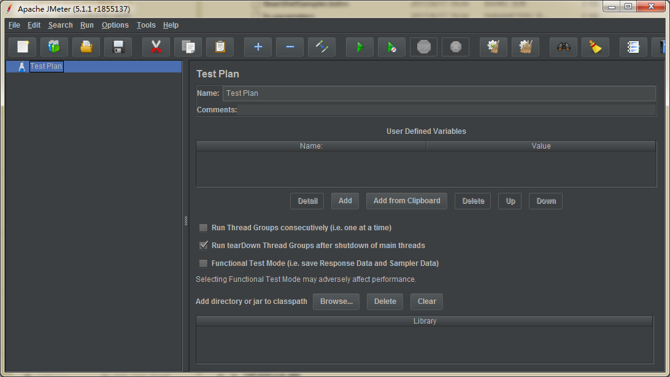The image size is (670, 377).
Task: Click the Stop sign icon
Action: [x=423, y=47]
